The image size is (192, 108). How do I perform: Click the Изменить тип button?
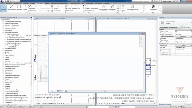point(186,27)
